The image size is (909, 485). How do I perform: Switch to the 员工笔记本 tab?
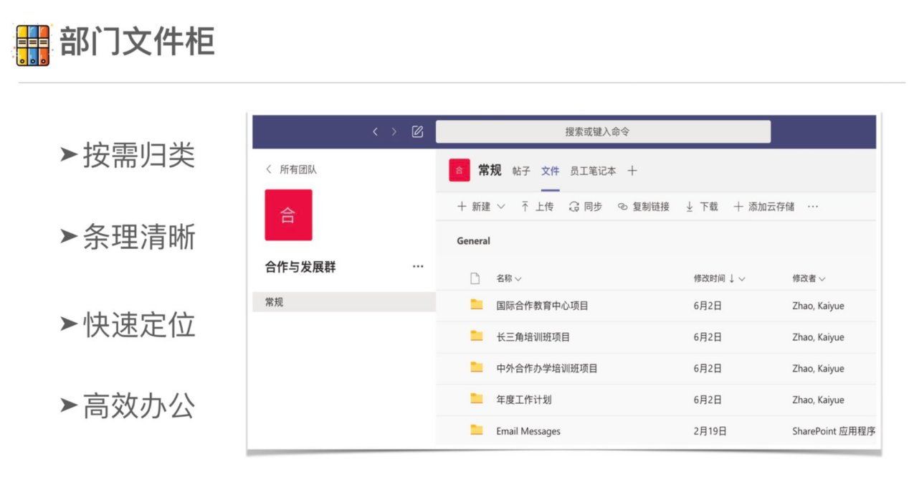pos(593,171)
